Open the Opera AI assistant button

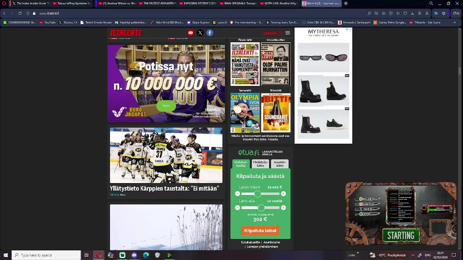pyautogui.click(x=456, y=13)
